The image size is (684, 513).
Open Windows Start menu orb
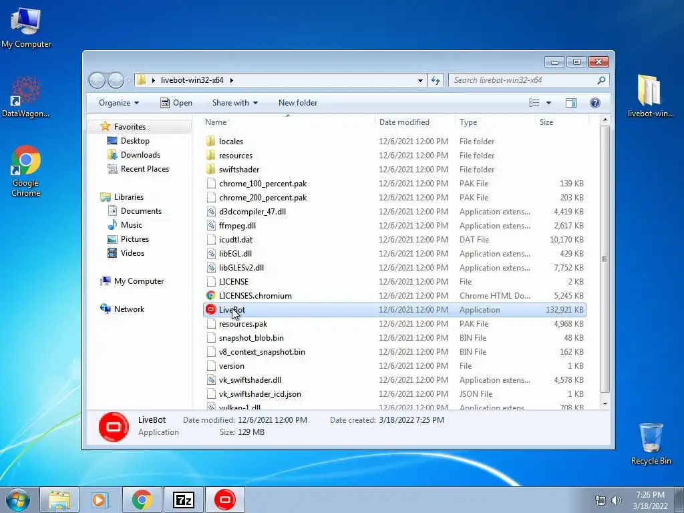tap(18, 500)
